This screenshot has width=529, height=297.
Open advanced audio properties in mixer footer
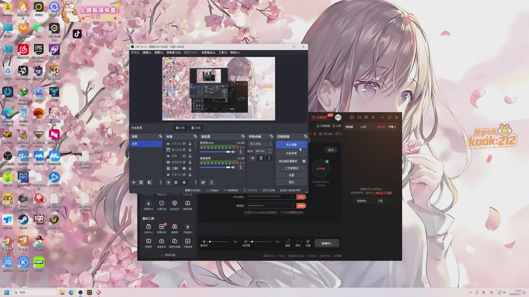coord(203,183)
